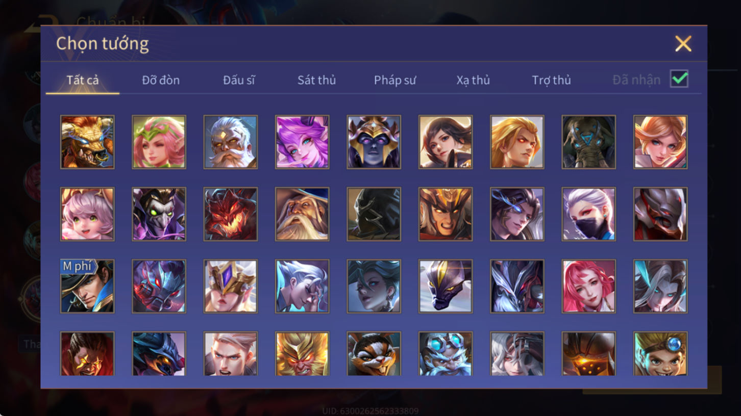
Task: Pick the raccoon-like furry hero portrait
Action: 374,354
